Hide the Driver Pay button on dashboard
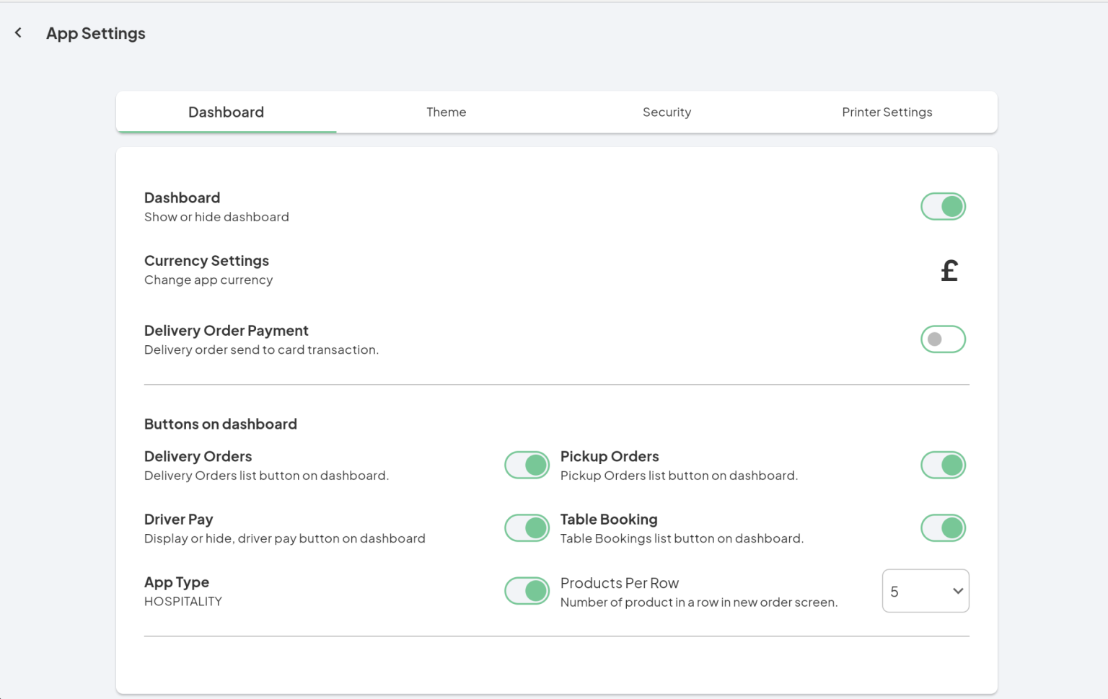 click(x=527, y=527)
